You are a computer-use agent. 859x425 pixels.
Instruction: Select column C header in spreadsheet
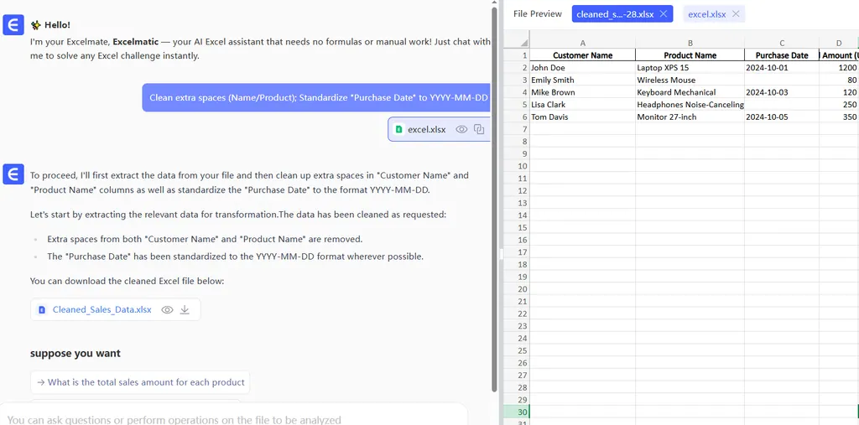(782, 43)
